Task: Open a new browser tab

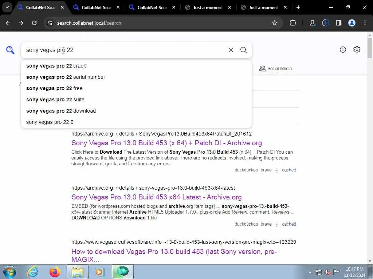Action: click(298, 7)
